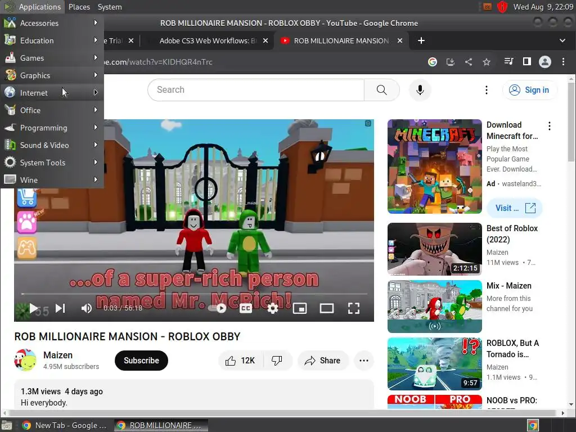Open options for Minecraft ad
The image size is (576, 432).
click(x=550, y=126)
